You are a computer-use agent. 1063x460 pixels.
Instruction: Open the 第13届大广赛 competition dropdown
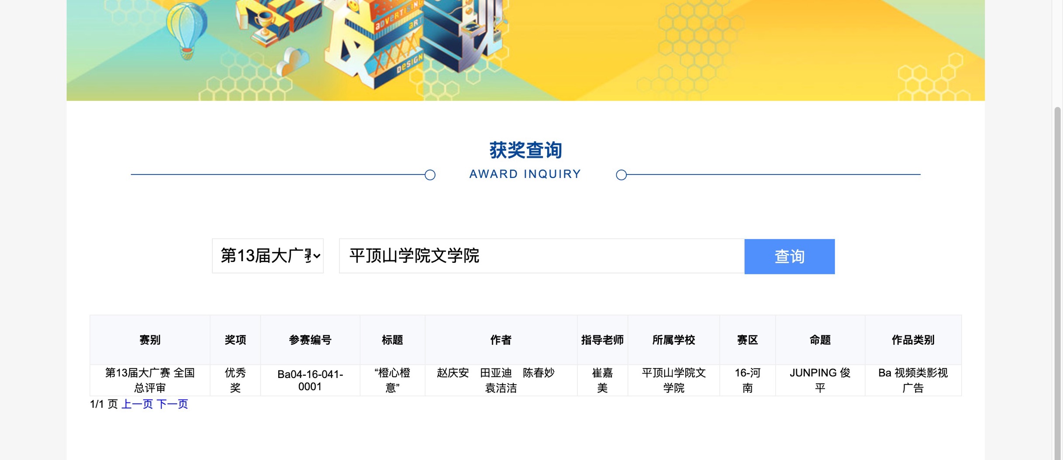268,256
